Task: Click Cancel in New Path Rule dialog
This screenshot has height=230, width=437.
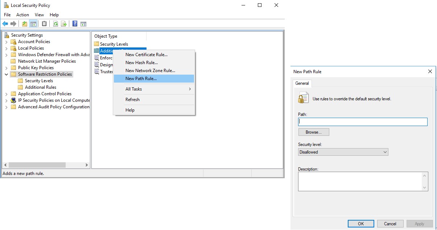Action: (x=390, y=224)
